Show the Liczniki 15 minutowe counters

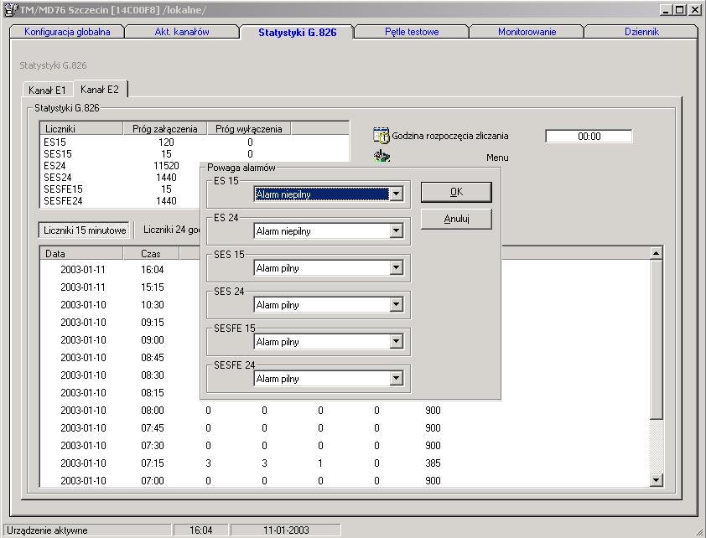85,230
